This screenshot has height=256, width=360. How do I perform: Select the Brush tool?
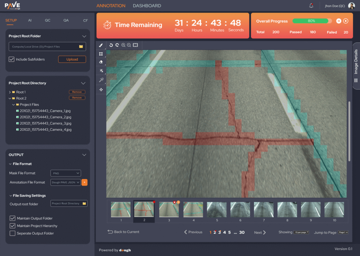[101, 45]
